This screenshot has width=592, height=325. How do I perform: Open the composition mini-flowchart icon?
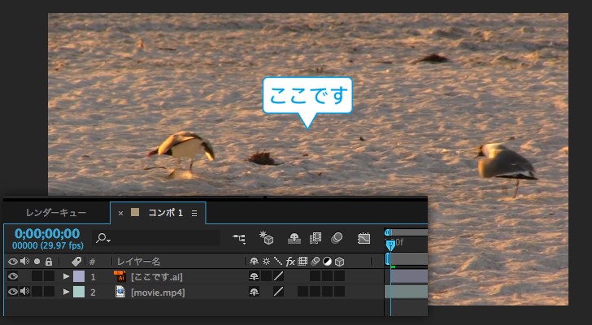[x=239, y=238]
